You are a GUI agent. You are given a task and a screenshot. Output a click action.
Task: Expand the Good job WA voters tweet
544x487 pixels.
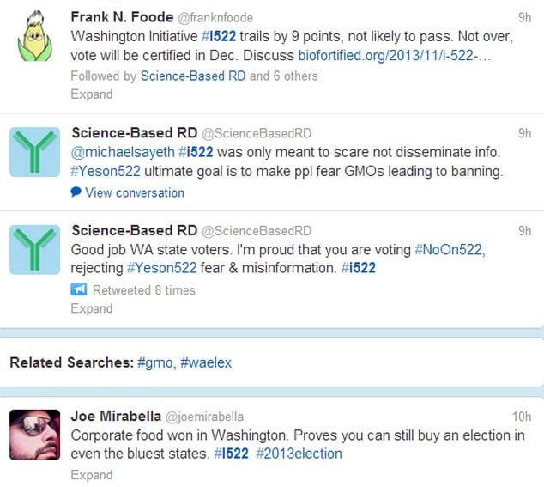(91, 308)
